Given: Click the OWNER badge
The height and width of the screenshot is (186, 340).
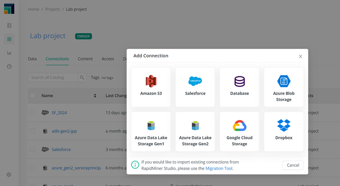Looking at the screenshot, I should click(x=84, y=36).
